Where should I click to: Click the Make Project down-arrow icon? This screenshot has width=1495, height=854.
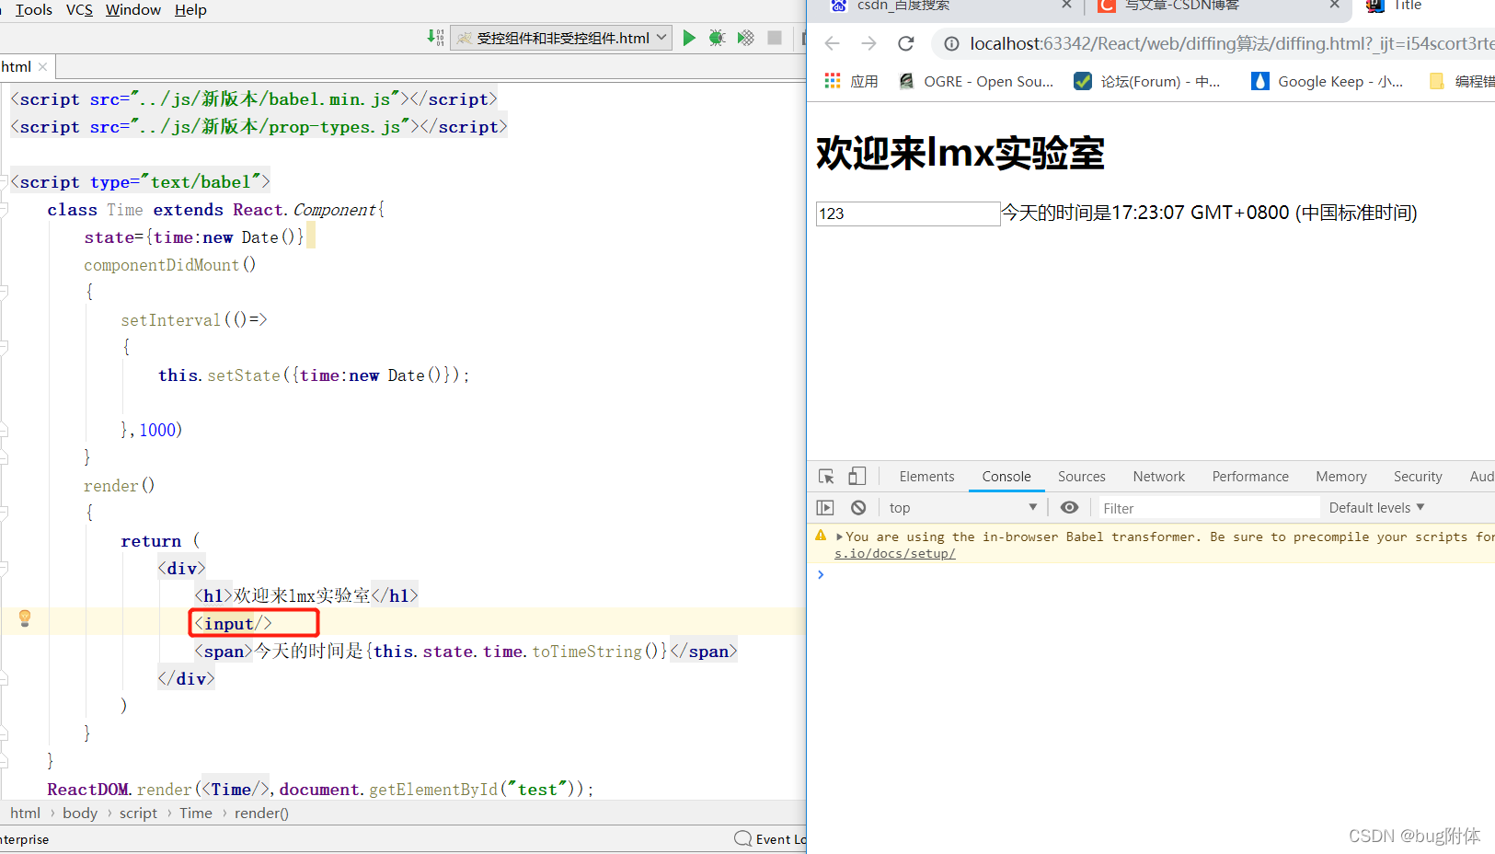click(435, 38)
